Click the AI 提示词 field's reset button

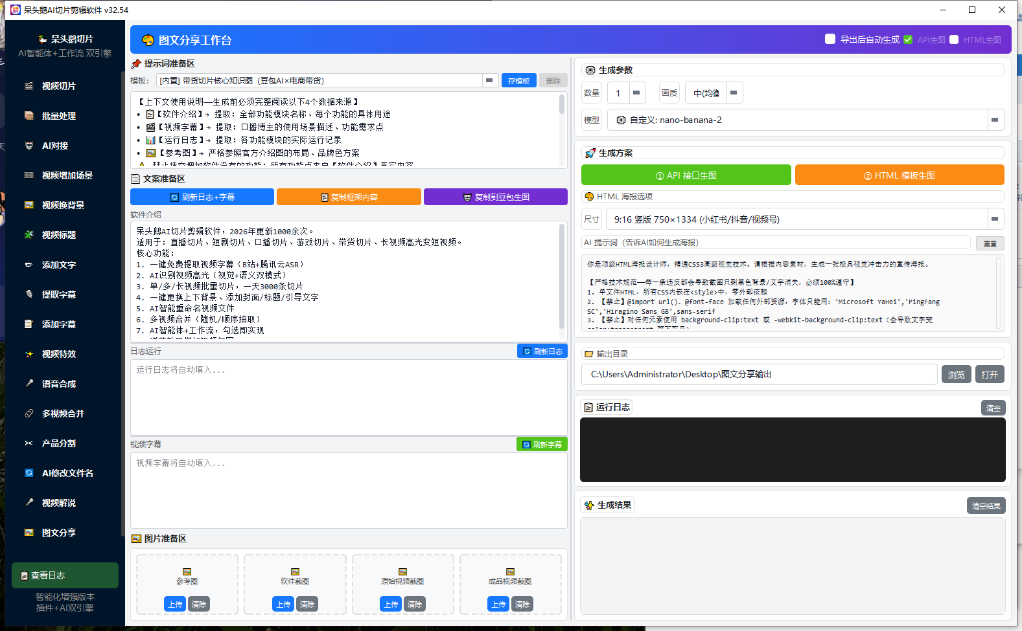coord(990,243)
